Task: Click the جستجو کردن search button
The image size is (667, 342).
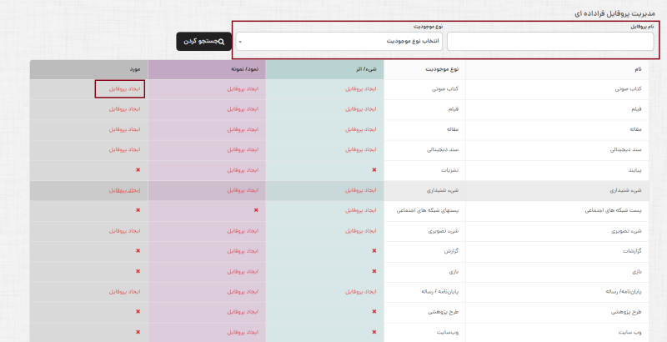Action: click(203, 41)
